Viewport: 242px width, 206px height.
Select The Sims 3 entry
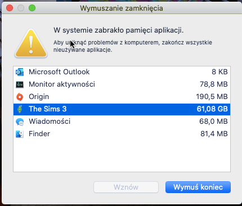pos(122,109)
